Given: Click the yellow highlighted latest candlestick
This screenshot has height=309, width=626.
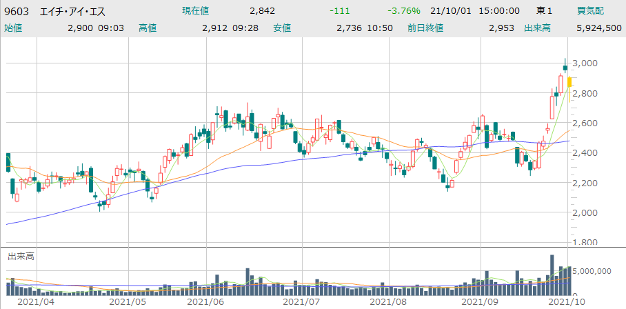Looking at the screenshot, I should 570,82.
